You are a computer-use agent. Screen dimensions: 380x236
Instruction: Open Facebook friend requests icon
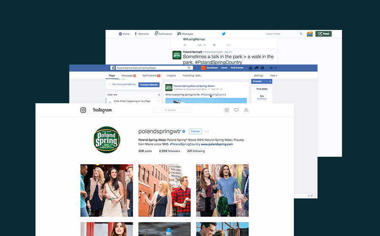[x=250, y=68]
